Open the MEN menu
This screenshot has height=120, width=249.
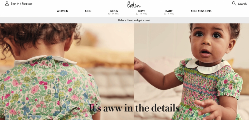click(x=88, y=11)
